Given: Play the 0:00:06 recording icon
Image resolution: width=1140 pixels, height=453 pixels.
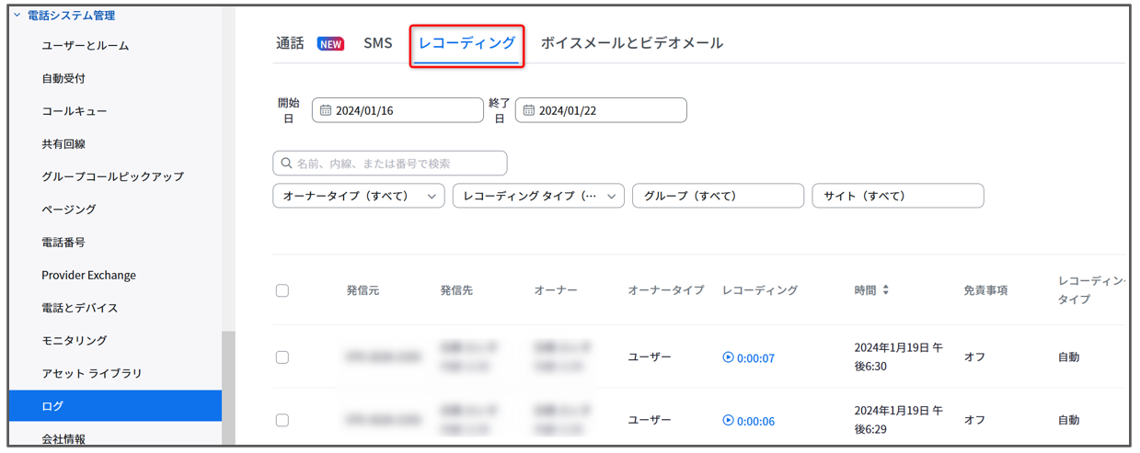Looking at the screenshot, I should (x=729, y=420).
